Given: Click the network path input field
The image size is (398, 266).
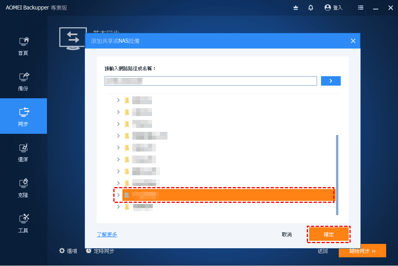Looking at the screenshot, I should coord(211,81).
